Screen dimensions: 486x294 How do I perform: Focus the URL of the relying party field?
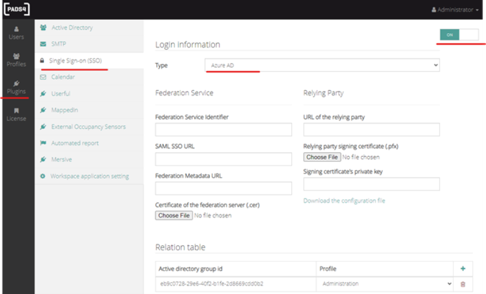point(371,130)
